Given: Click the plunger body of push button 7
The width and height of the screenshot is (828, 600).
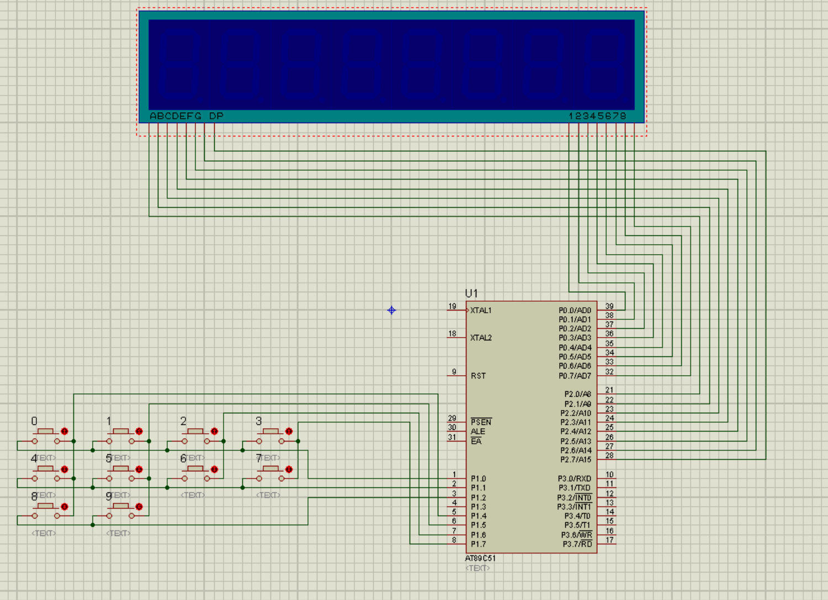Looking at the screenshot, I should 270,469.
